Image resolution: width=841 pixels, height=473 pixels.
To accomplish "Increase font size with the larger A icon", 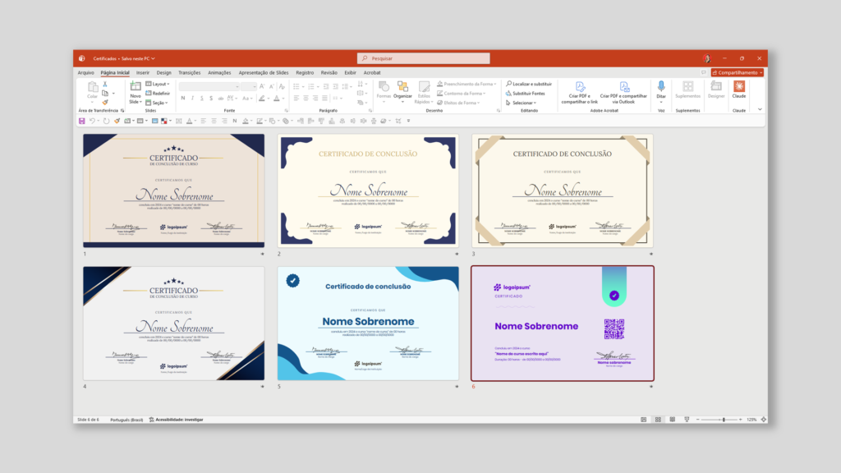I will (262, 86).
